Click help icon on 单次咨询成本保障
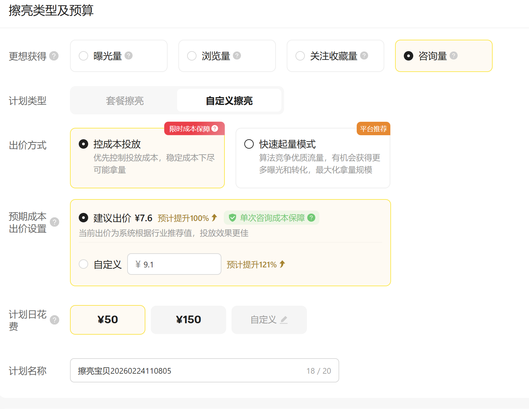Viewport: 529px width, 409px height. click(x=312, y=218)
